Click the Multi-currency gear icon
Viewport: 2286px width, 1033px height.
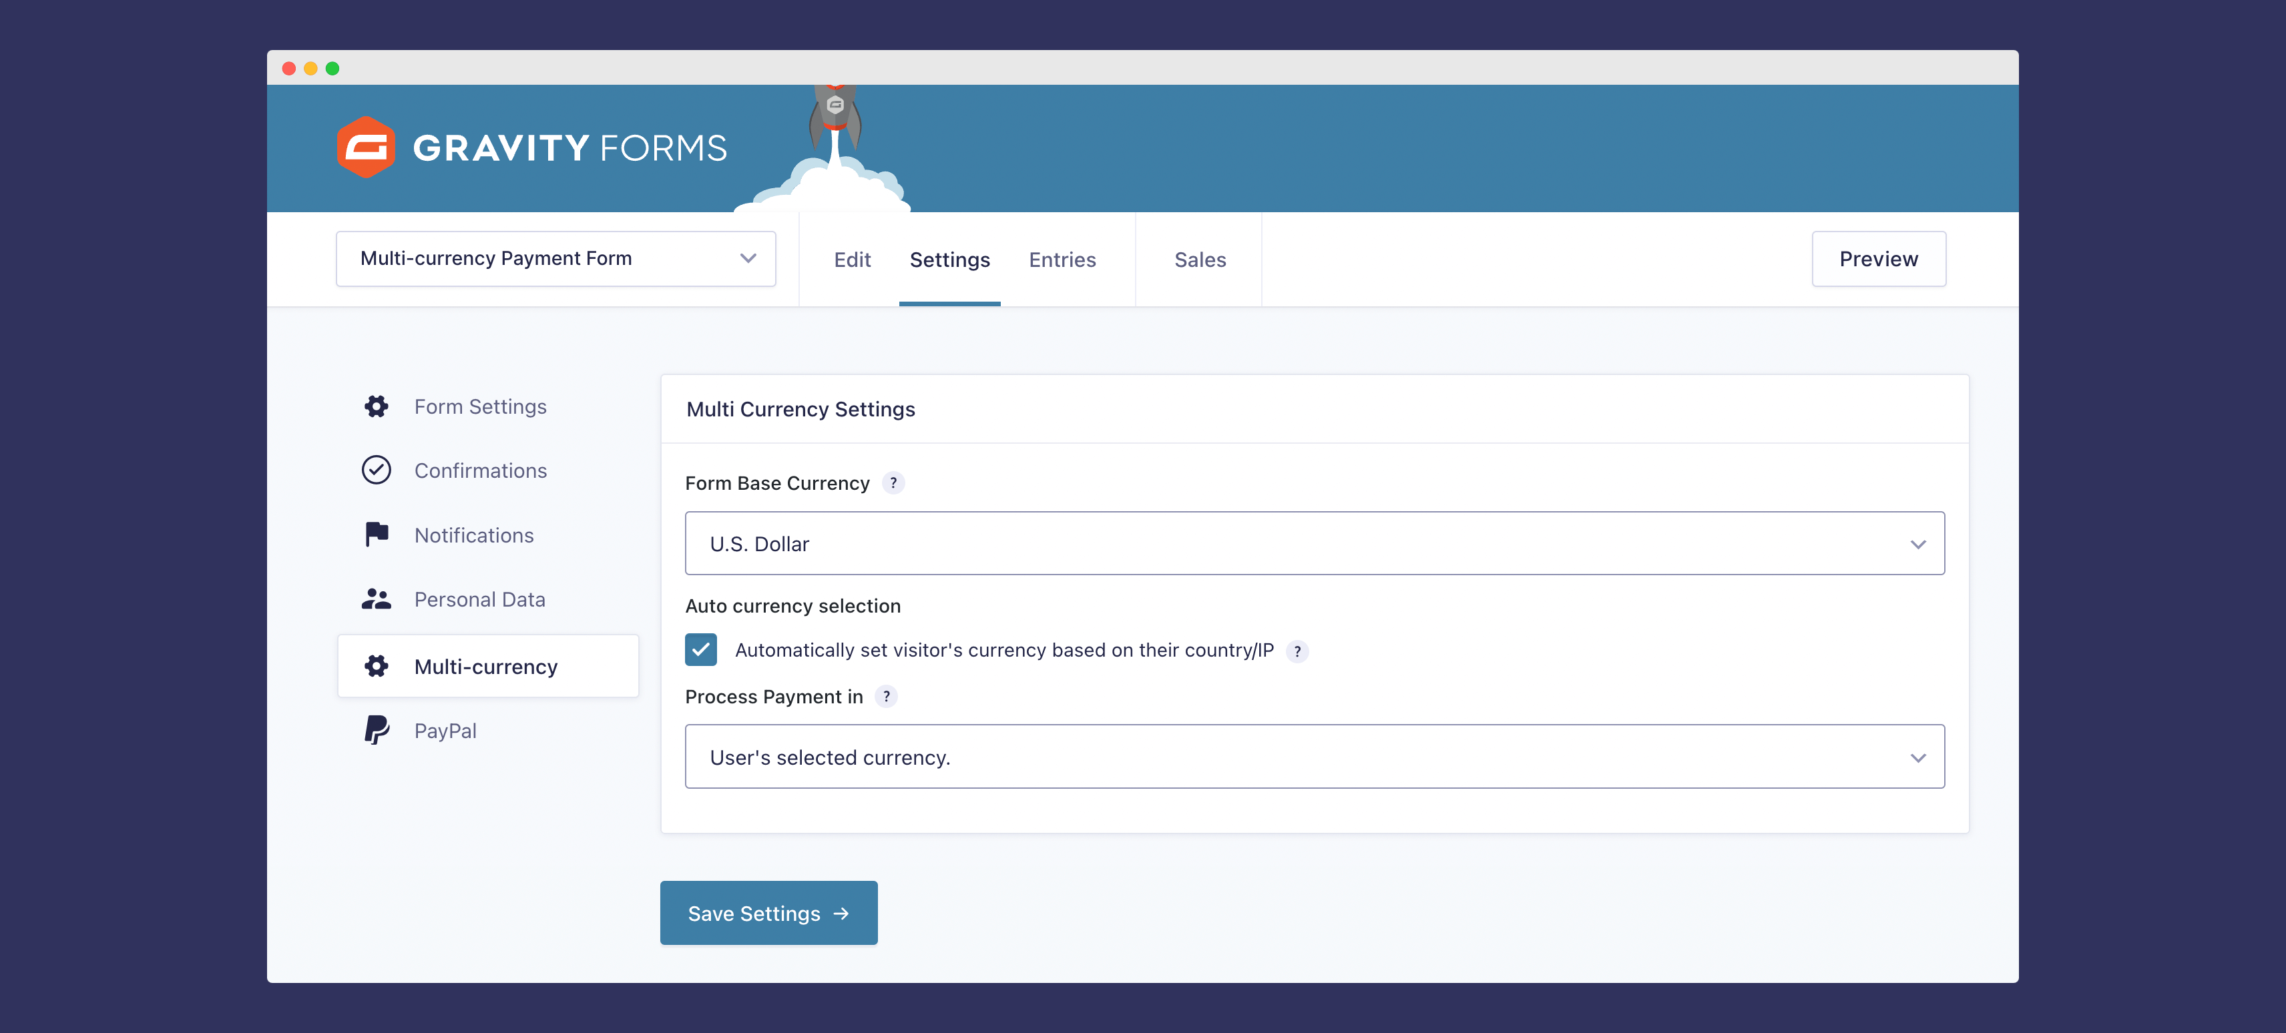click(377, 665)
